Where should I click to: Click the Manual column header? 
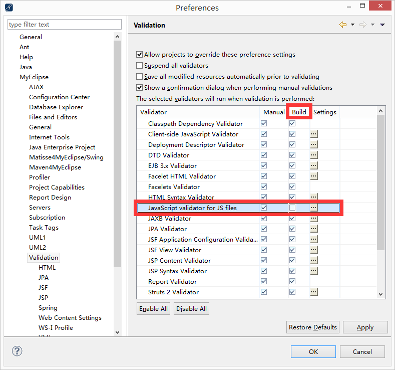274,112
